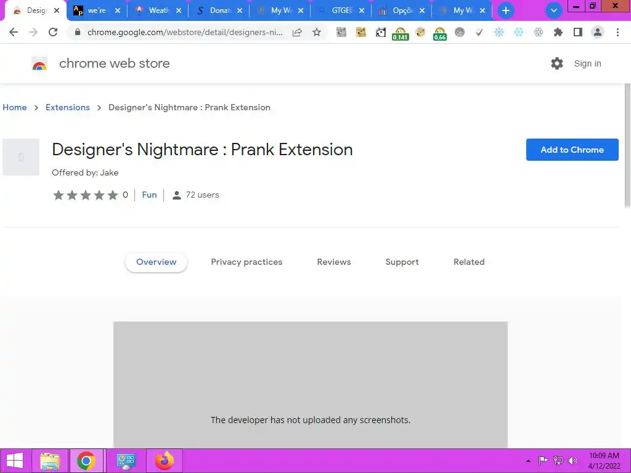The image size is (631, 473).
Task: Switch to the Donate tab
Action: pyautogui.click(x=220, y=10)
